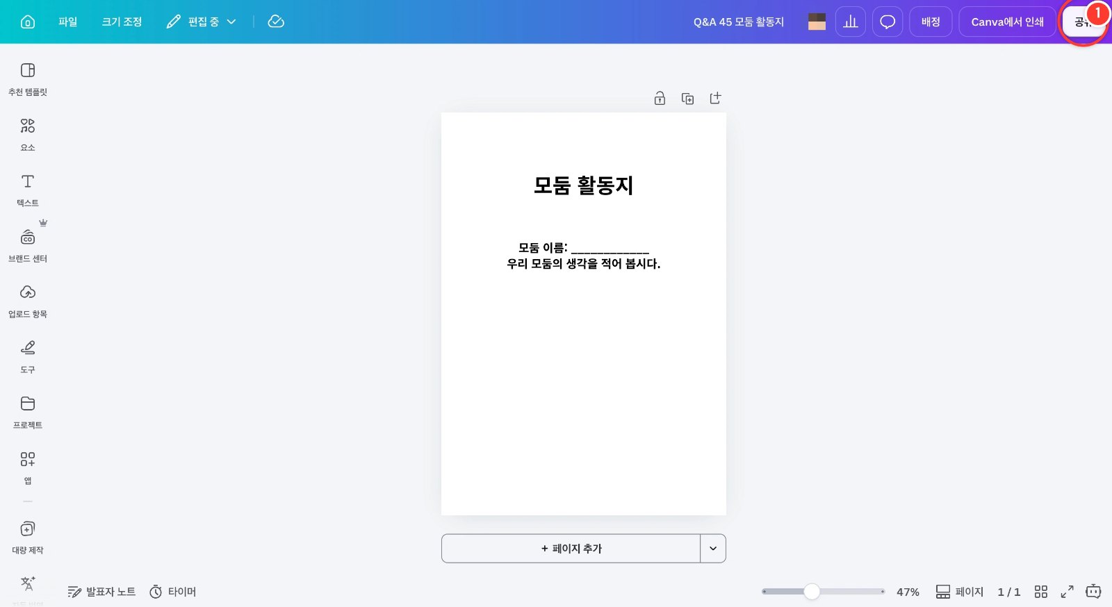Screen dimensions: 1112x607
Task: Open the 앱 apps panel
Action: coord(28,468)
